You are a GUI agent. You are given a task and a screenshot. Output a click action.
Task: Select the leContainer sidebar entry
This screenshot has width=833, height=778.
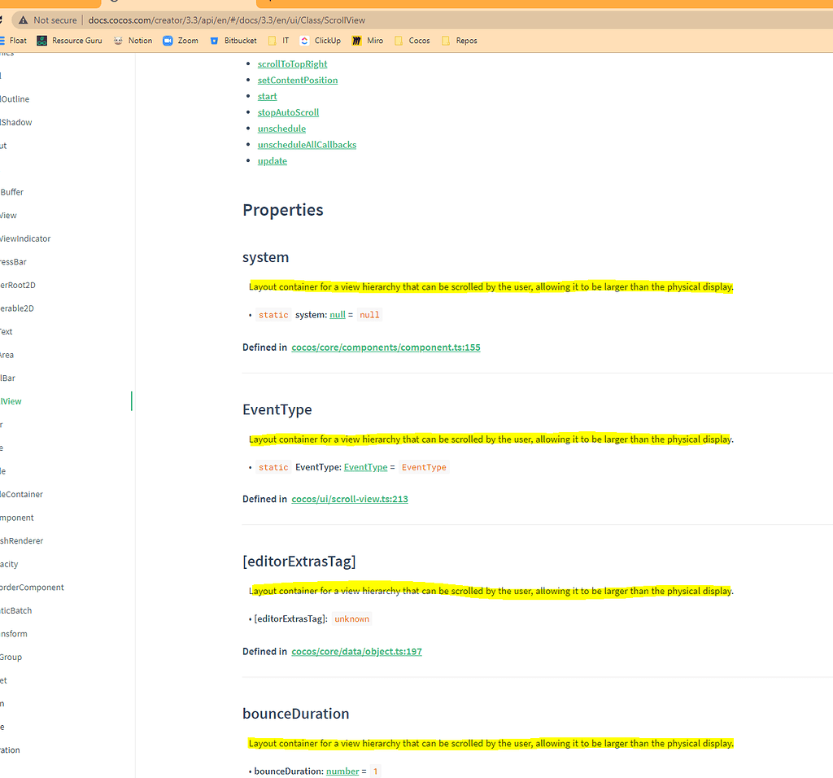pyautogui.click(x=21, y=494)
